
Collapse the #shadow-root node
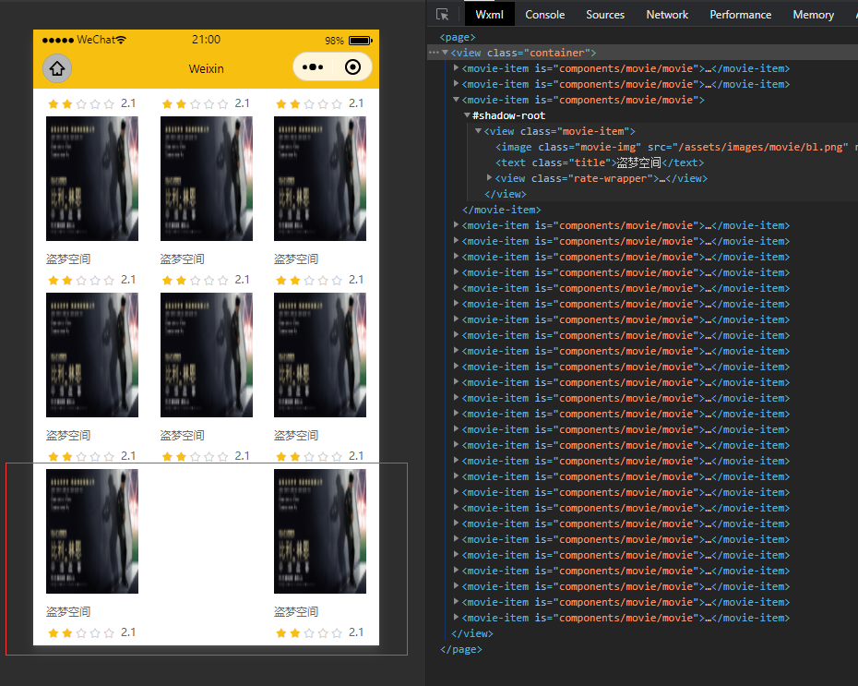pyautogui.click(x=467, y=115)
